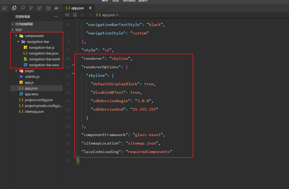Screen dimensions: 289x189
Task: Click the "defaultDisplayBlock" key on line 13
Action: 115,84
